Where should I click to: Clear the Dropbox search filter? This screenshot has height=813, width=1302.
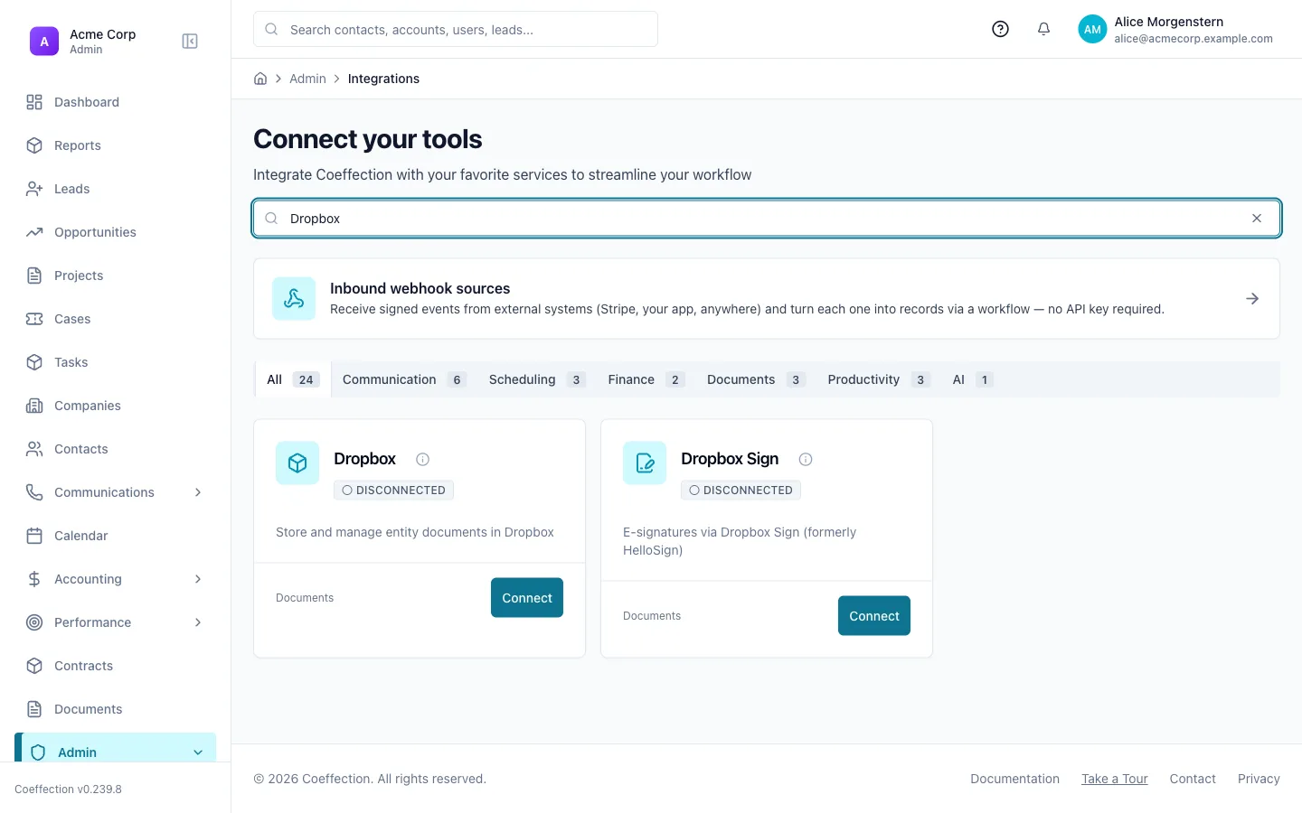[x=1257, y=219]
